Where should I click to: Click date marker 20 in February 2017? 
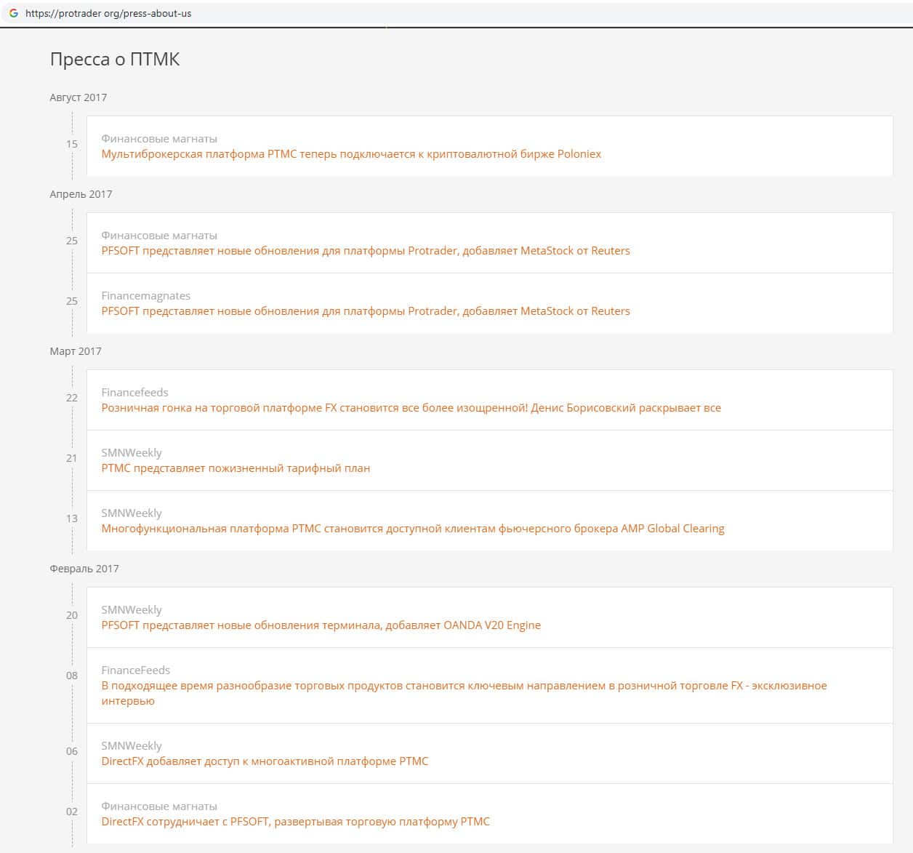coord(71,615)
